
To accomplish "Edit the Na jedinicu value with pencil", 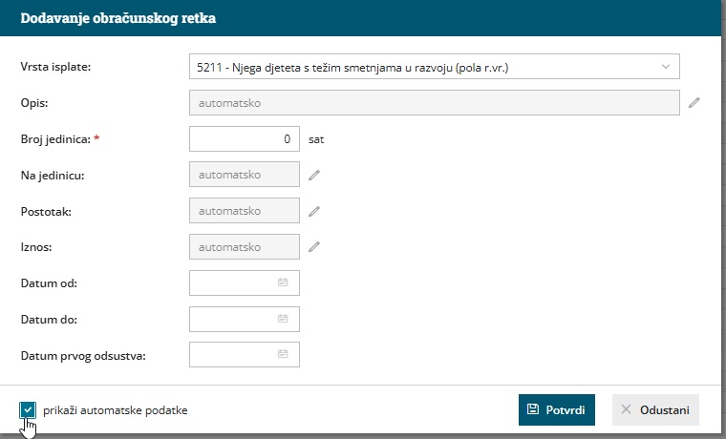I will click(x=313, y=175).
